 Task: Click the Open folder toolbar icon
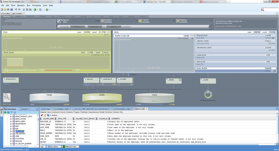(x=5, y=10)
